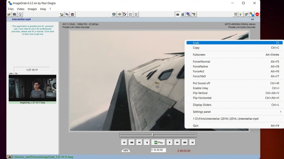Expand the Settings panel submenu
This screenshot has height=159, width=284.
click(x=234, y=112)
